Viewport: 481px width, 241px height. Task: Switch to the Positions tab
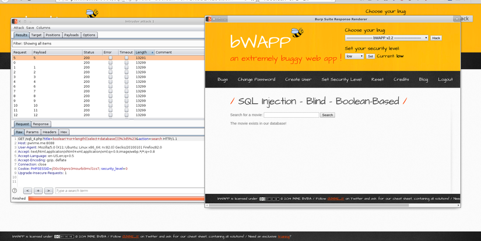coord(52,35)
